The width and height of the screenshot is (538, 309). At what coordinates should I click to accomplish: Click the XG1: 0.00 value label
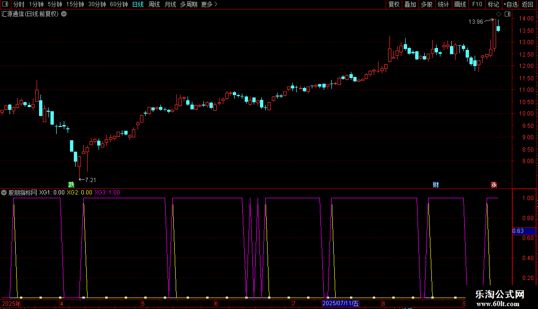coord(52,193)
